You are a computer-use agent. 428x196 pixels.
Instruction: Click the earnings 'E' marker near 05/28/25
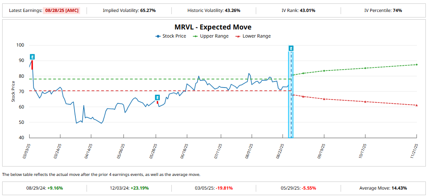157,97
